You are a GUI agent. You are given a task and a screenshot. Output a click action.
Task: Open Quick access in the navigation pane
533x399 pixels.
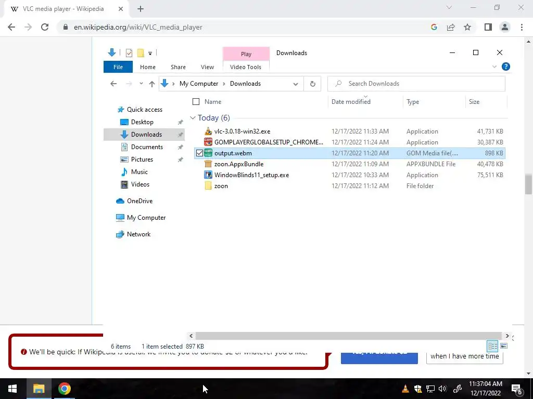(x=145, y=109)
